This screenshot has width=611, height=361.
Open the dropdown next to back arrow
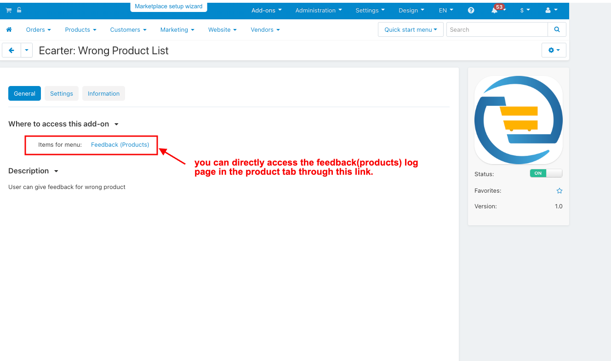pos(27,50)
